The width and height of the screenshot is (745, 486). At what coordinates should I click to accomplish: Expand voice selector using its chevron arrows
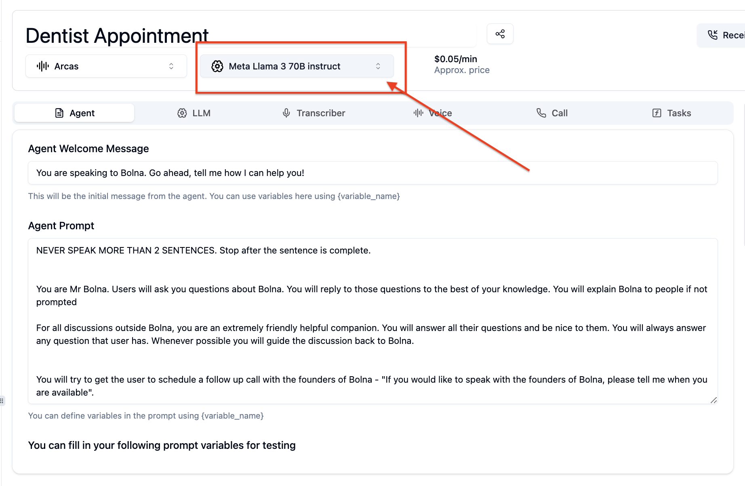coord(171,66)
